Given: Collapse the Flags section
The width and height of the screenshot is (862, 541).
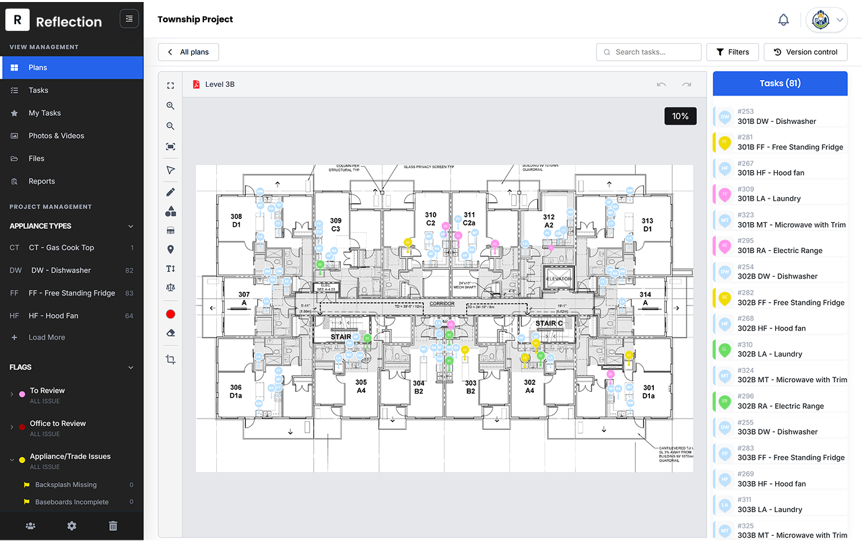Looking at the screenshot, I should [x=131, y=367].
